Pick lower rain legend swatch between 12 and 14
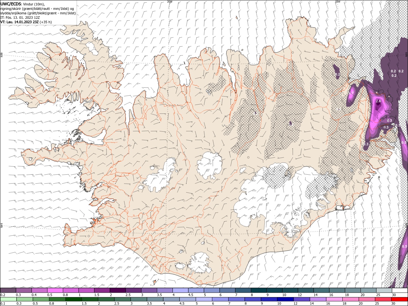Screen dimensions: 408x306 point(301,299)
